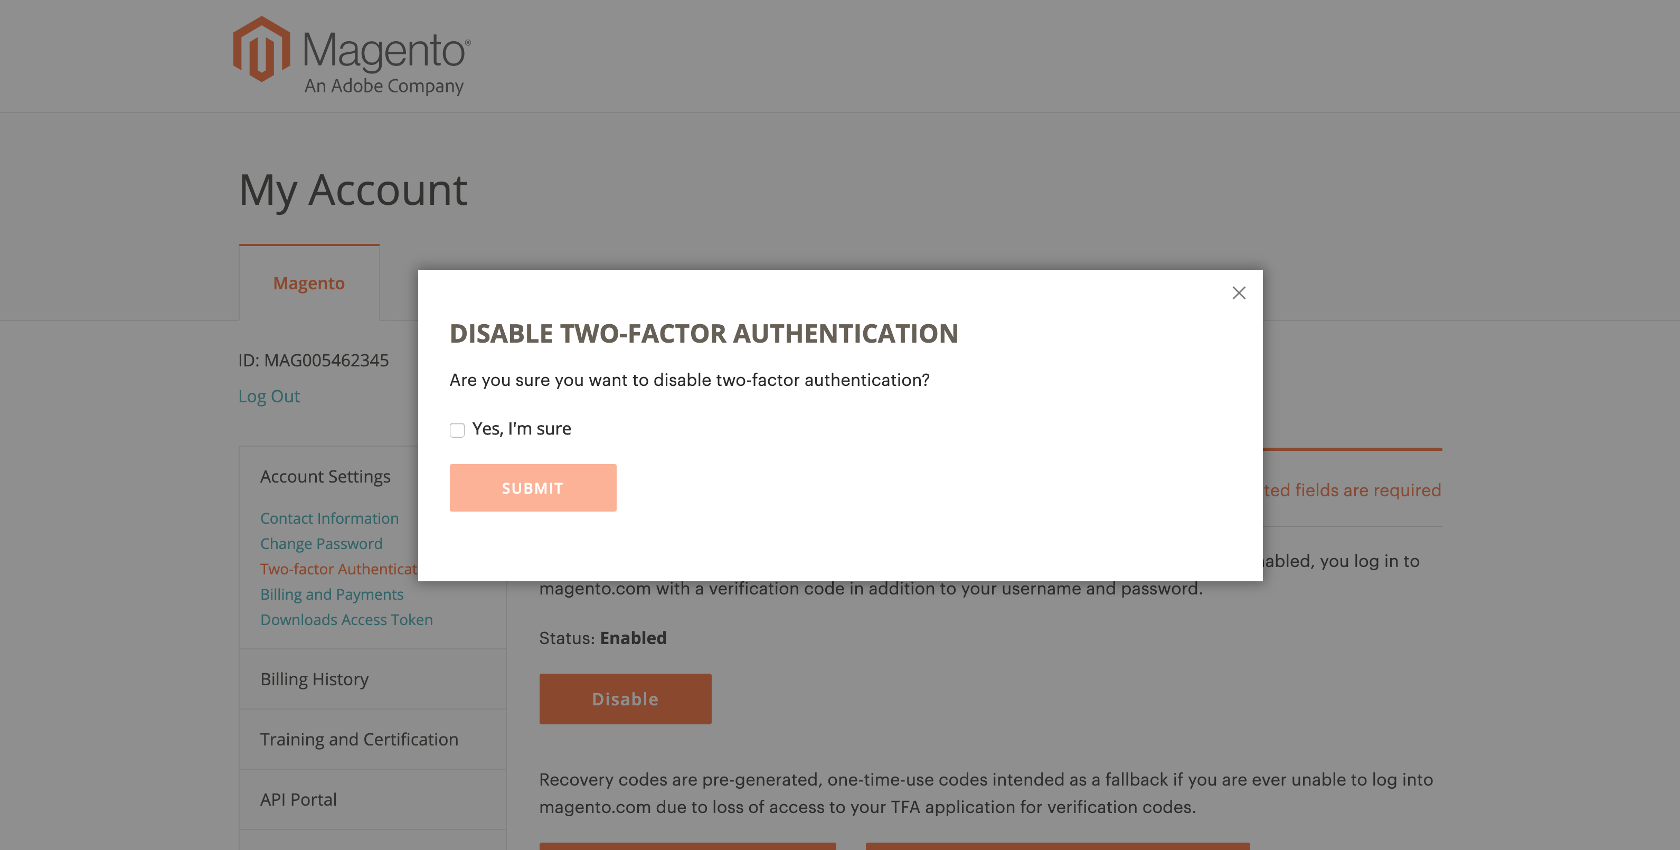Viewport: 1680px width, 850px height.
Task: Go to Billing and Payments
Action: pos(332,594)
